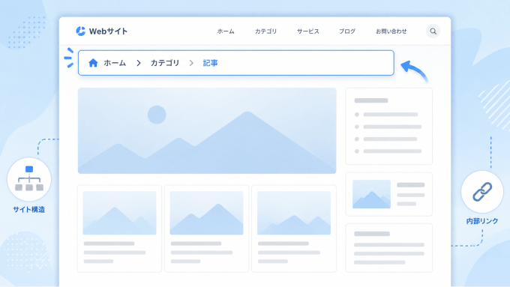Click the home icon in breadcrumb

93,63
